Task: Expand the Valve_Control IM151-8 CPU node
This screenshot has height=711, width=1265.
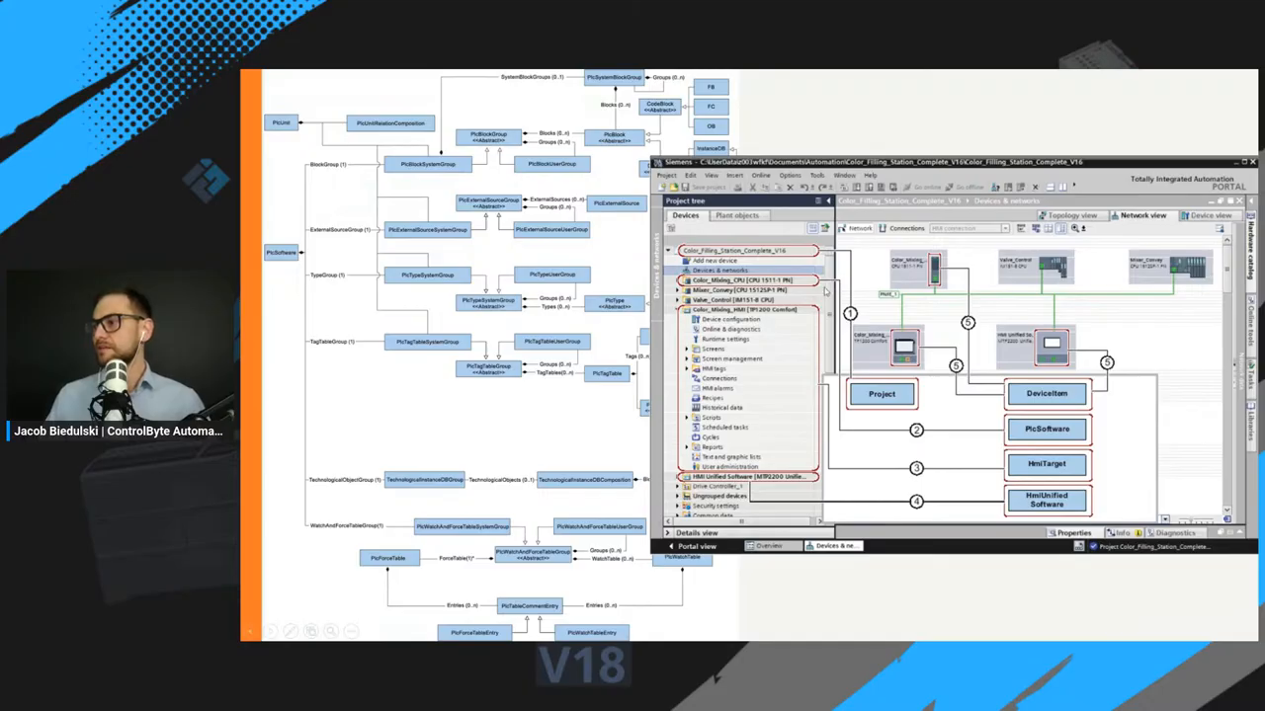Action: [678, 300]
